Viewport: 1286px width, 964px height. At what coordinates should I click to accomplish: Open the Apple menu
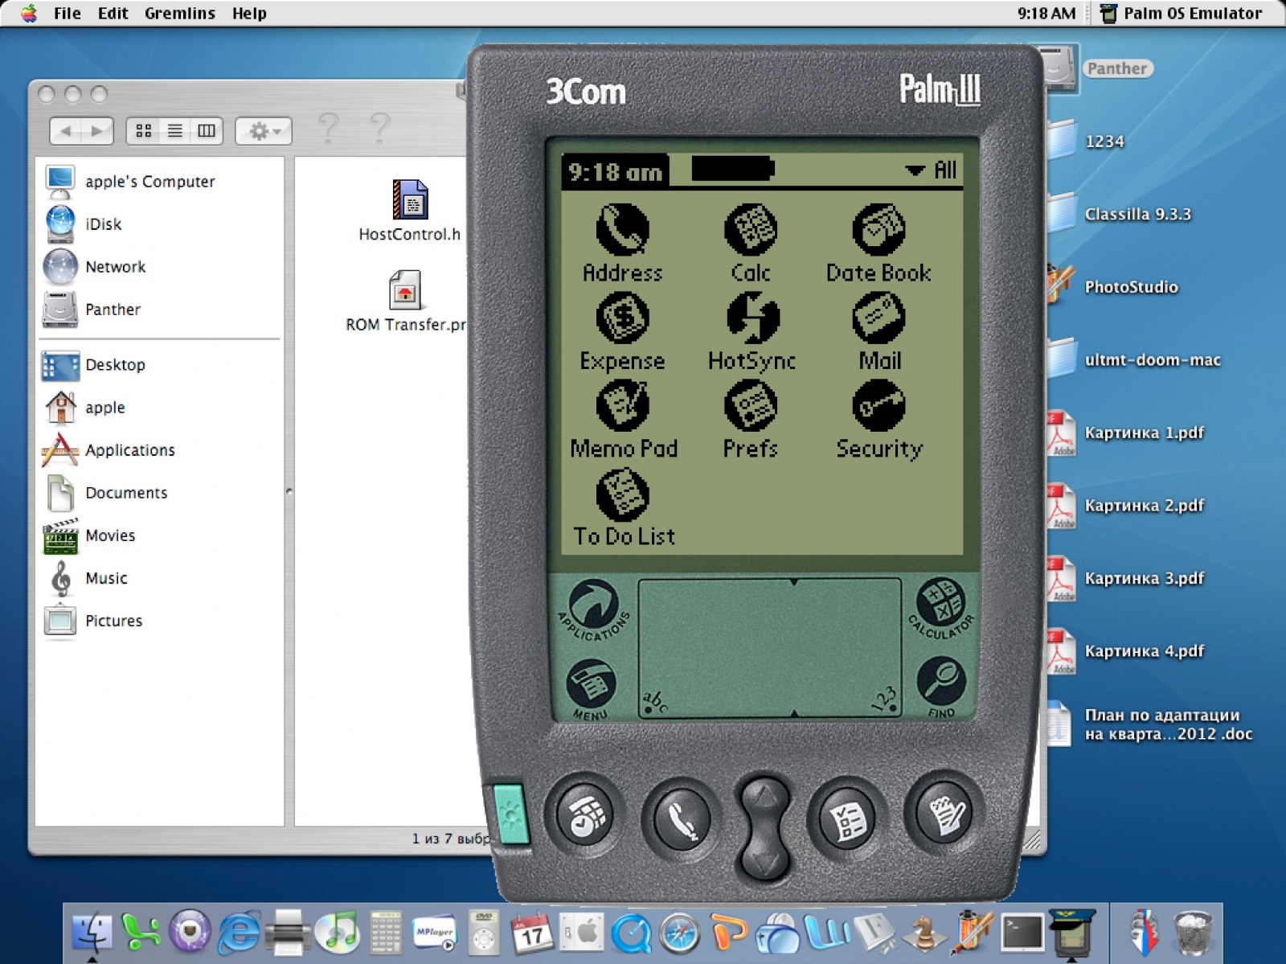[x=29, y=13]
